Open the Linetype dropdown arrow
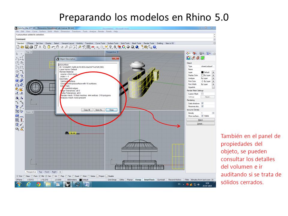Screen dimensions: 288x216 click(213, 78)
